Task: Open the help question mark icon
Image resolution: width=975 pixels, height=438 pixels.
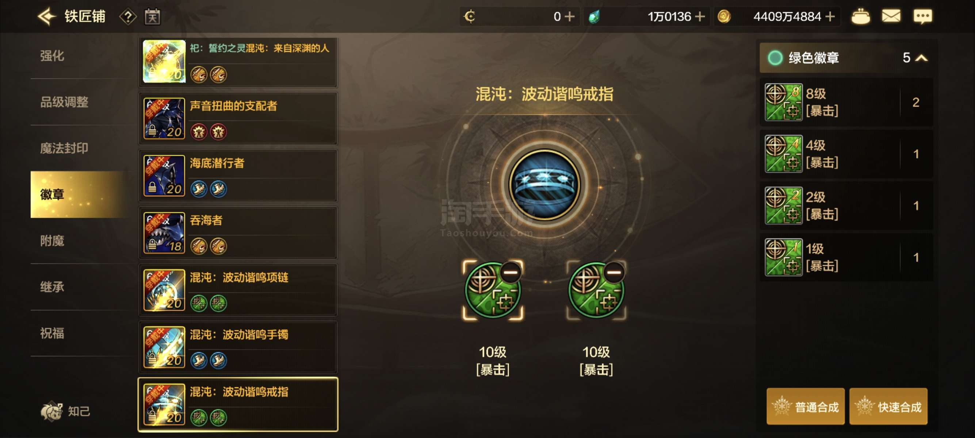Action: pos(128,17)
